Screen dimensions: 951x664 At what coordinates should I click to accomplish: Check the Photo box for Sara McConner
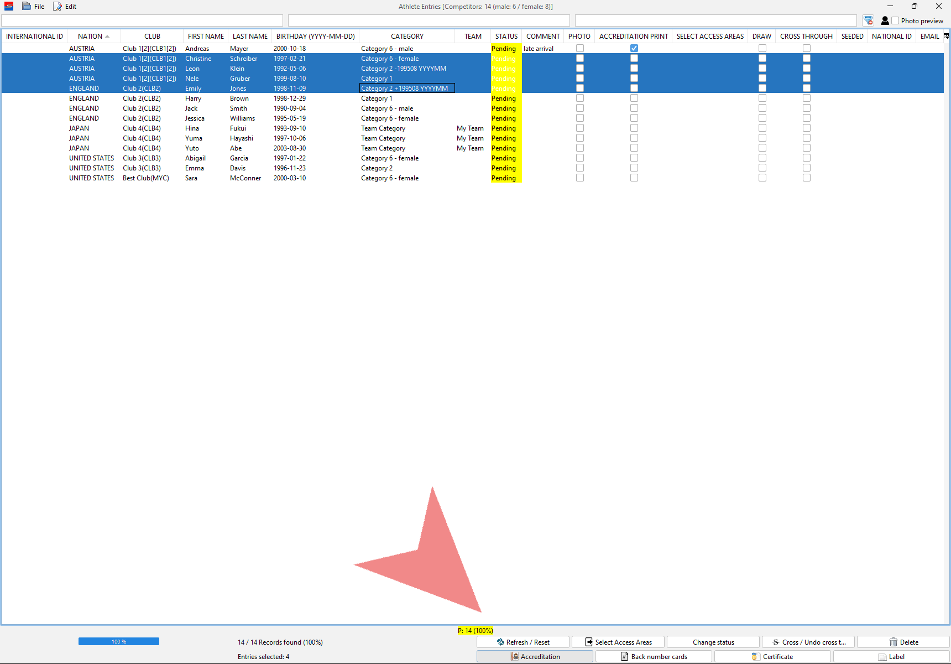580,178
